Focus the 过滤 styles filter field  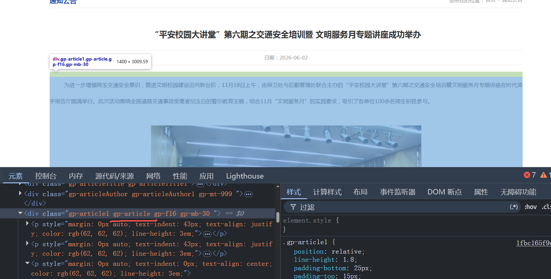[x=402, y=207]
